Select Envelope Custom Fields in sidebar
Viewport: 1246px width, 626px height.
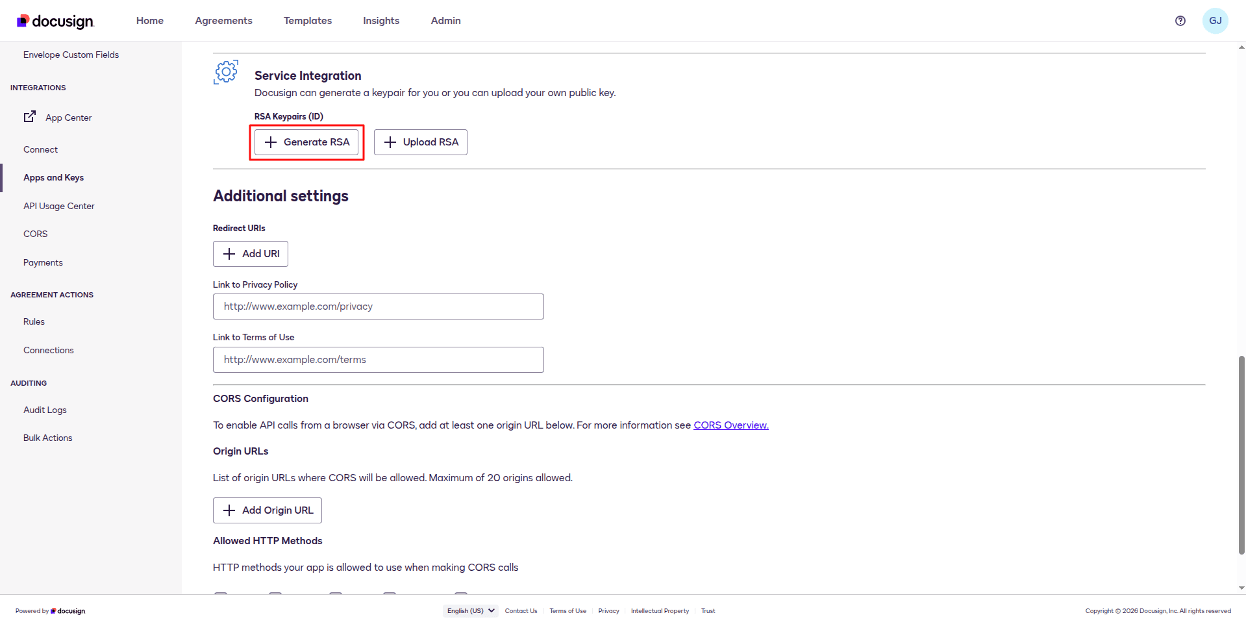tap(71, 55)
